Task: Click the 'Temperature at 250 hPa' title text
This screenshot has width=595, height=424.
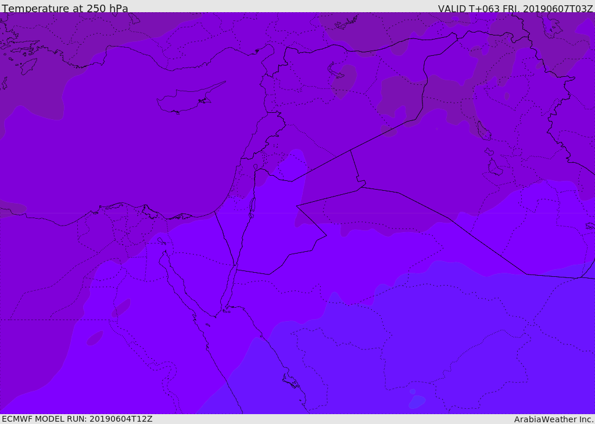Action: (x=65, y=8)
